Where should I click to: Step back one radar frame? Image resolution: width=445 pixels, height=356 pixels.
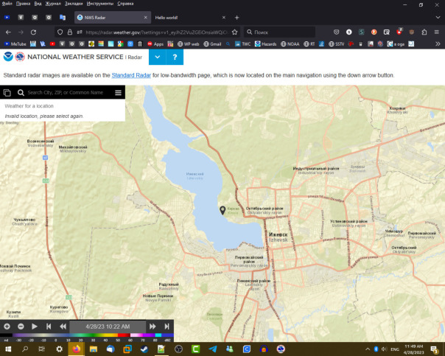pyautogui.click(x=63, y=326)
